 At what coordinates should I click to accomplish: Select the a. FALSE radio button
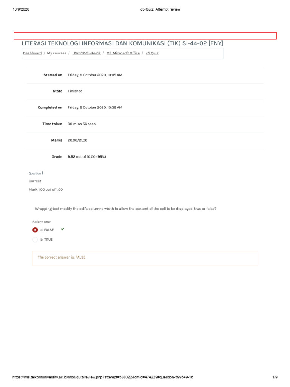[35, 230]
